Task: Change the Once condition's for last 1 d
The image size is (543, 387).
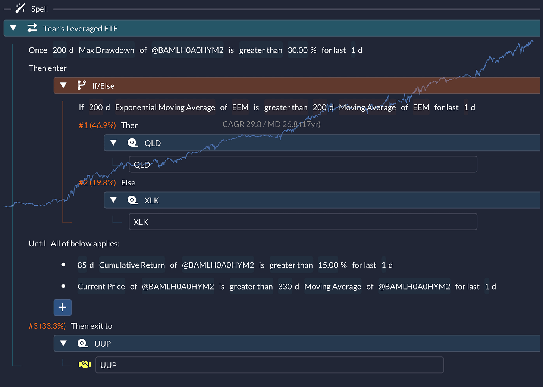Action: tap(354, 50)
